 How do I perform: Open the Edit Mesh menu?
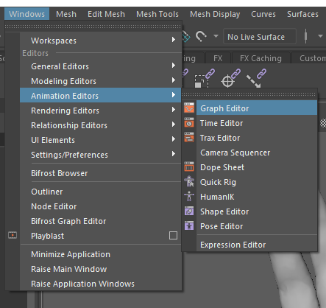coord(106,14)
